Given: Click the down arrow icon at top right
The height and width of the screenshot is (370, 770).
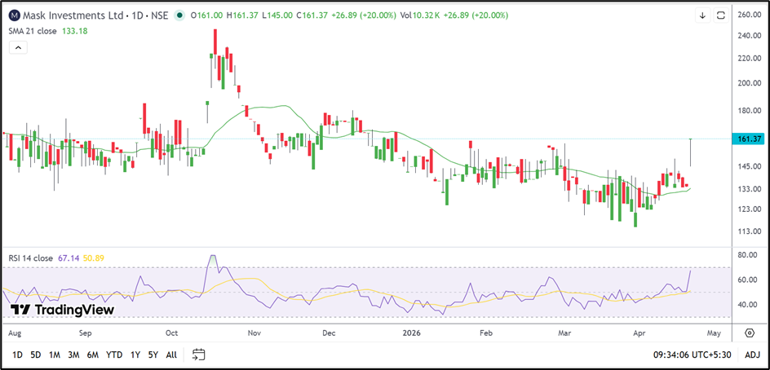Looking at the screenshot, I should [x=702, y=15].
